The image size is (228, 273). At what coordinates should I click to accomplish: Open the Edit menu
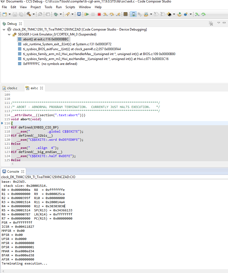point(13,7)
